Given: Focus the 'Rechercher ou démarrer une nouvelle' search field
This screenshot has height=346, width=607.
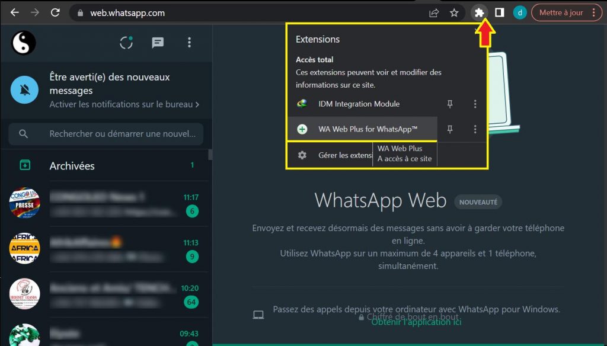Looking at the screenshot, I should coord(106,134).
